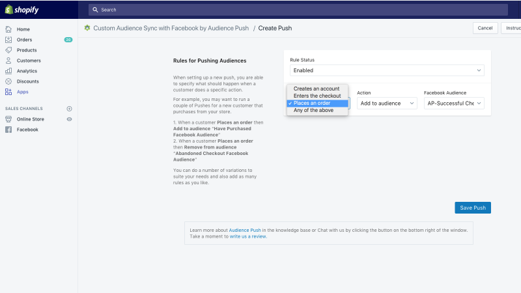Click the search magnifier icon
Screen dimensions: 521x293
pyautogui.click(x=95, y=10)
